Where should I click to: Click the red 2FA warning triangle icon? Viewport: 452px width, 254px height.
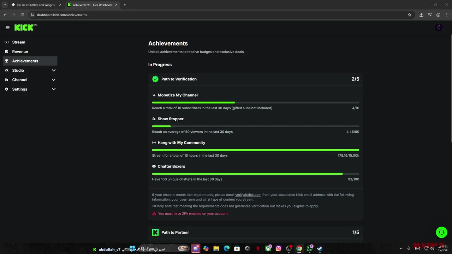(154, 213)
